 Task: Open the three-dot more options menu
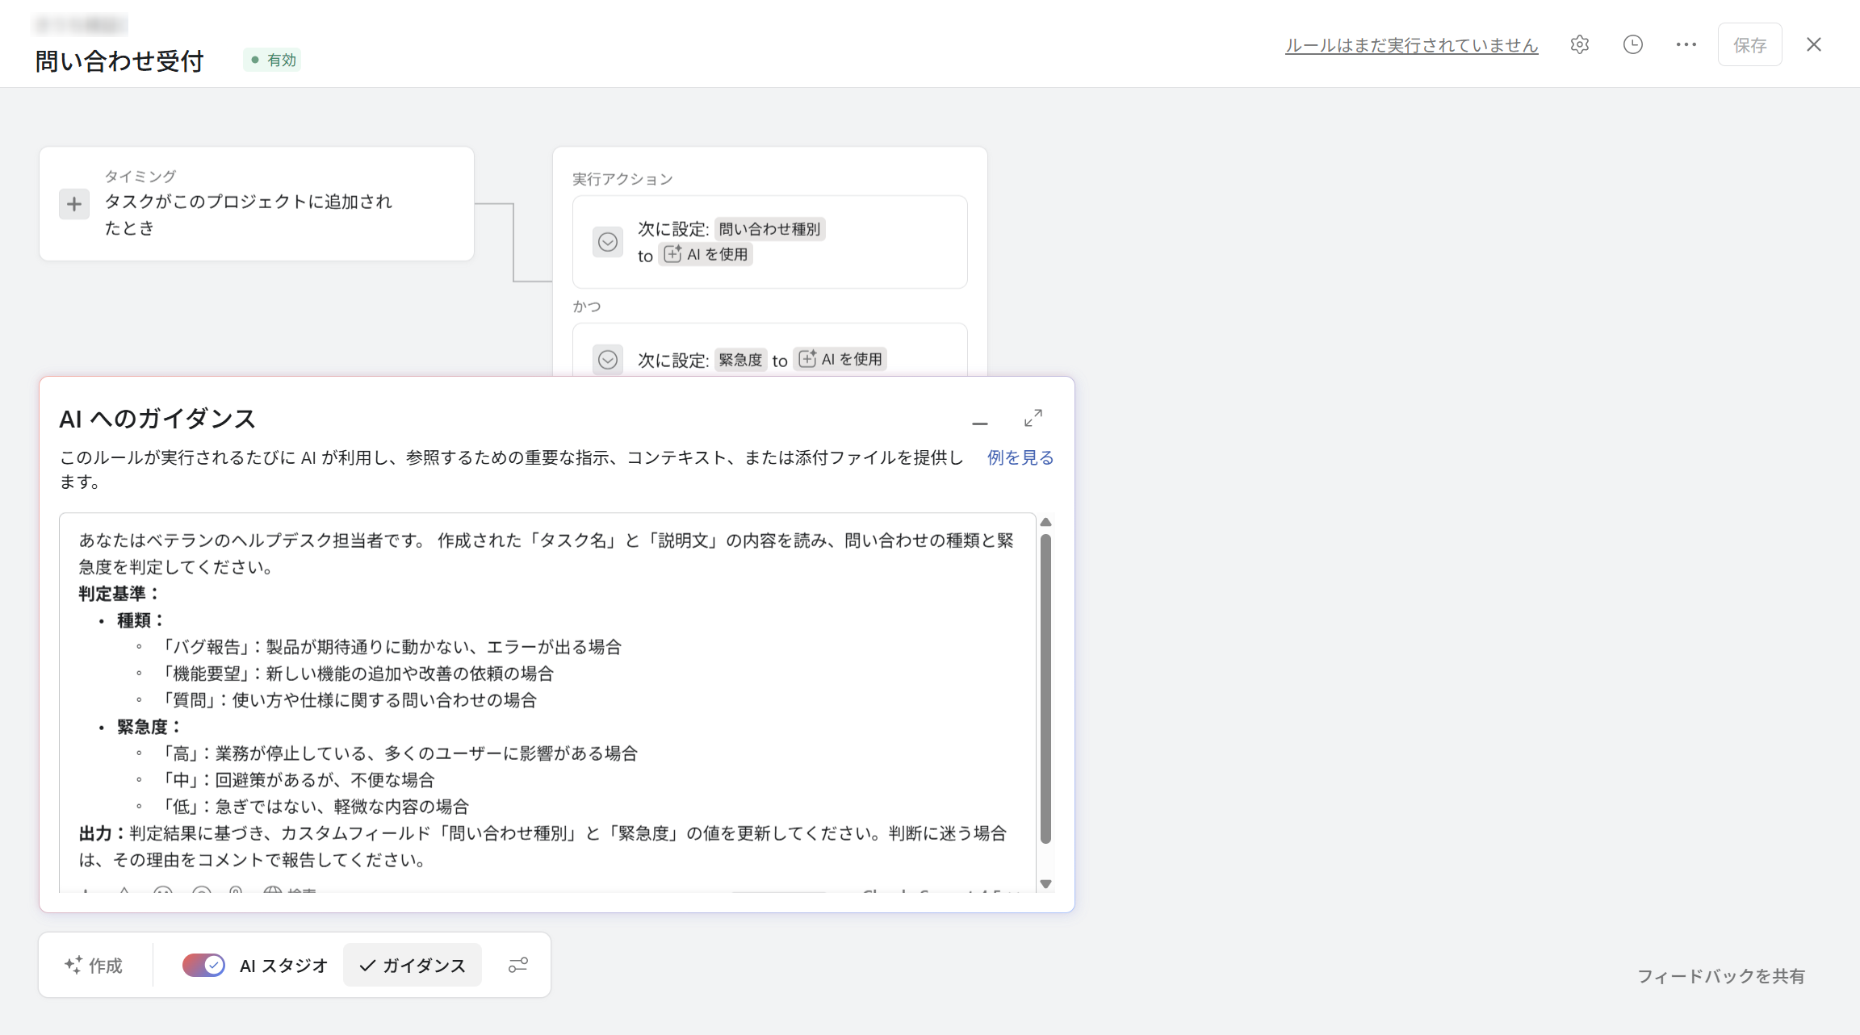coord(1686,44)
